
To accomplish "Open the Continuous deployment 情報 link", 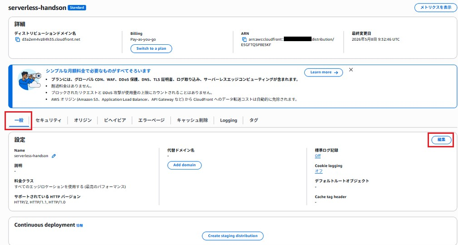I will [x=79, y=226].
